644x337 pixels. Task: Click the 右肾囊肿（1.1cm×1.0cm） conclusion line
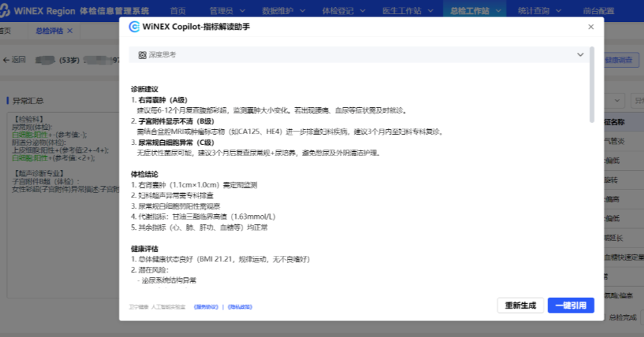tap(194, 185)
